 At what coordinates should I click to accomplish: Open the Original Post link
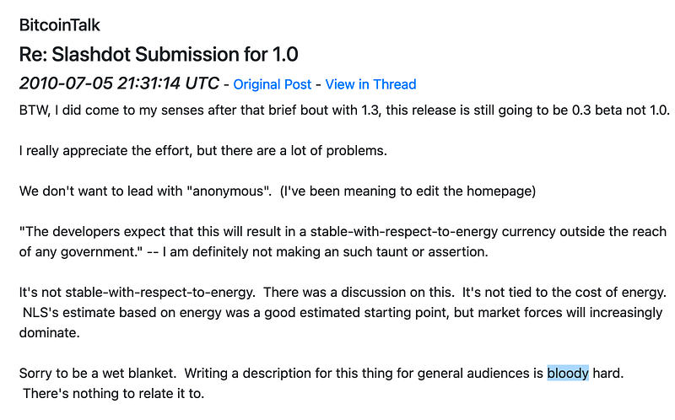pyautogui.click(x=272, y=84)
